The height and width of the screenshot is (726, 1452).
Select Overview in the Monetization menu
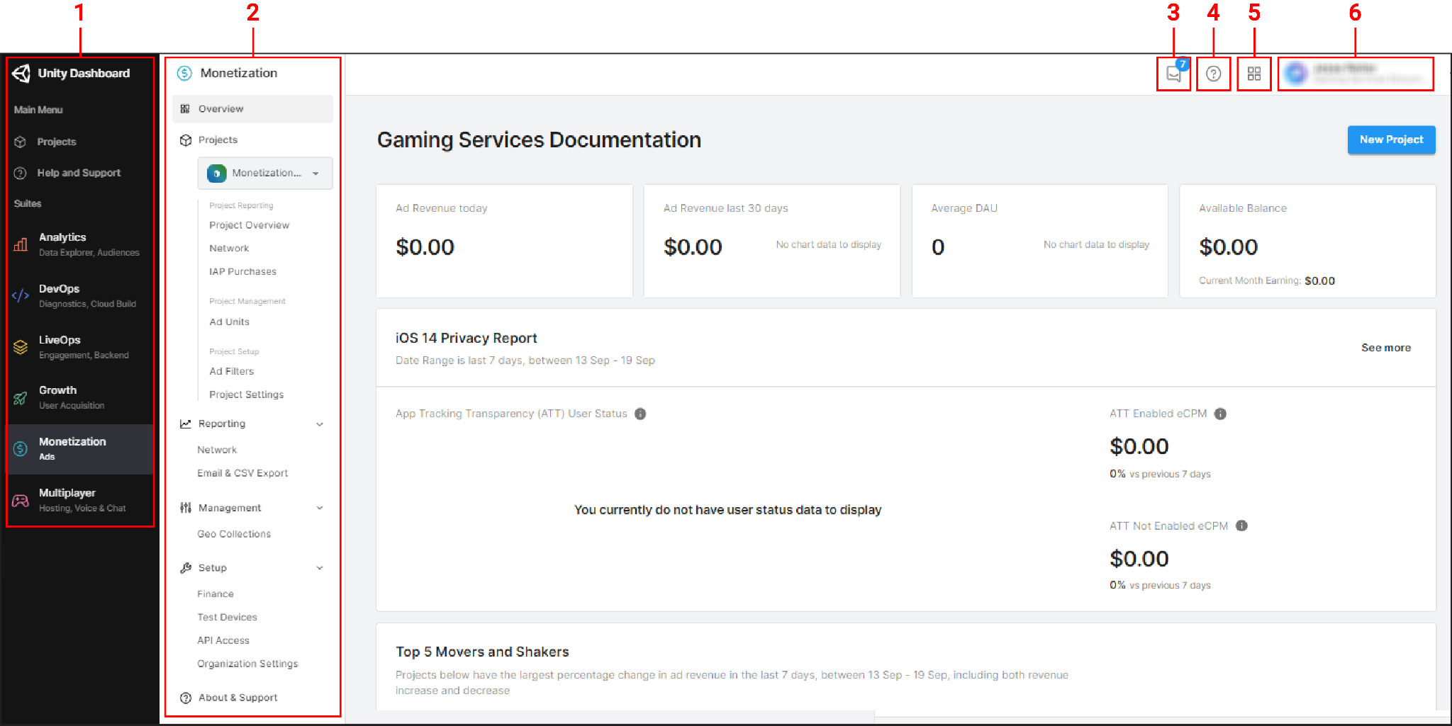click(x=220, y=108)
